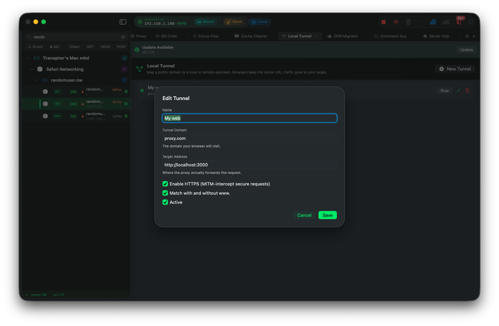Click the red shield icon with 99+ badge
Image resolution: width=499 pixels, height=326 pixels.
[459, 22]
